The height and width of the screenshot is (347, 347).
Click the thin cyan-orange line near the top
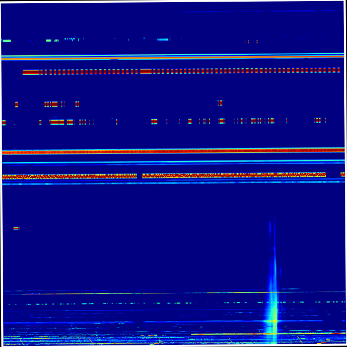(x=173, y=56)
